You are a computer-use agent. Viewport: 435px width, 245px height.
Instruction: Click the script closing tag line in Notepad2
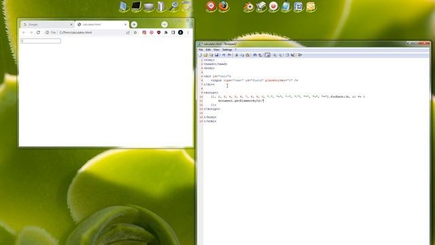coord(211,109)
